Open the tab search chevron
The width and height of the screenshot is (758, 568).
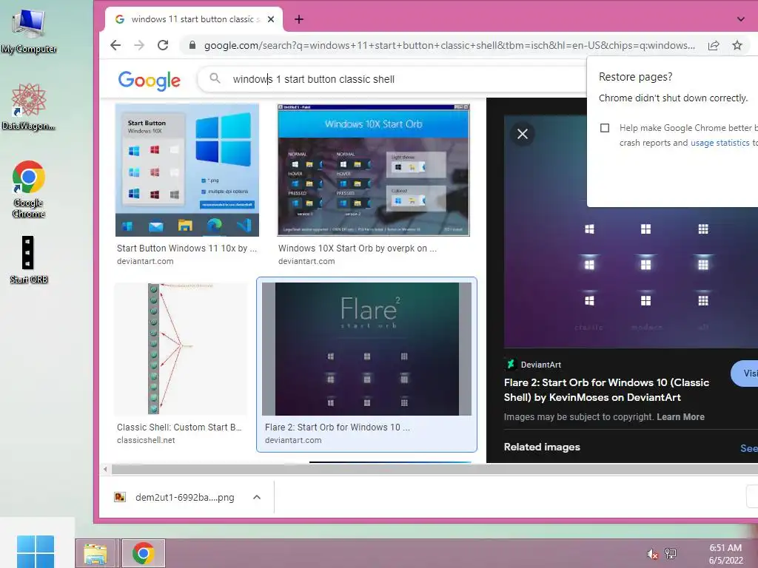click(740, 19)
